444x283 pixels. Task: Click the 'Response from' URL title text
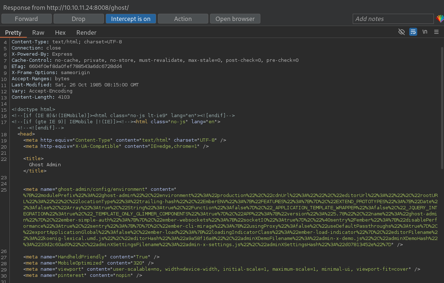66,7
